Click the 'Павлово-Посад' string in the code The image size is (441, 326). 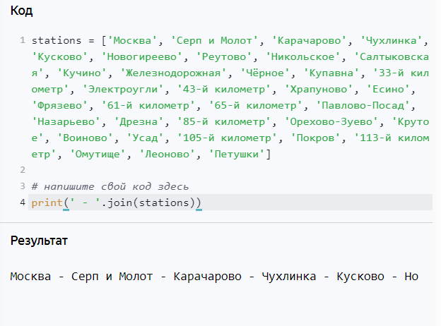(363, 106)
